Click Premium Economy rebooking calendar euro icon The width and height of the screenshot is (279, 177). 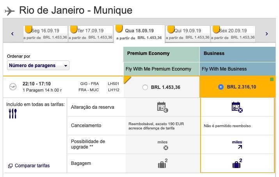pos(163,107)
